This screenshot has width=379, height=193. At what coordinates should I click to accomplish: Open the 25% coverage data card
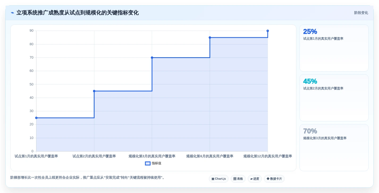(x=334, y=48)
